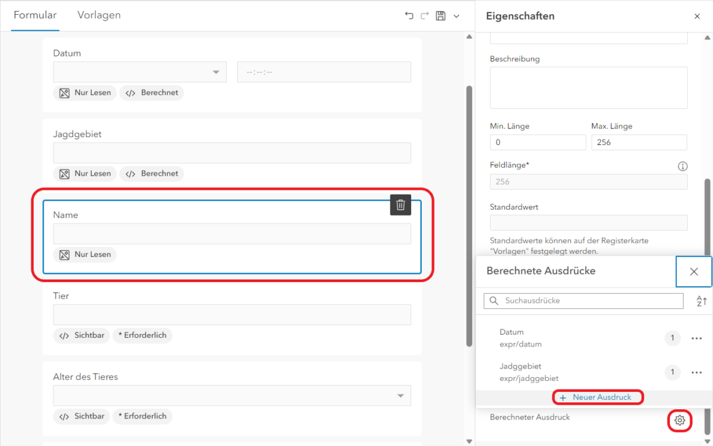Image resolution: width=713 pixels, height=446 pixels.
Task: Click the Beschreibung text area
Action: click(588, 88)
